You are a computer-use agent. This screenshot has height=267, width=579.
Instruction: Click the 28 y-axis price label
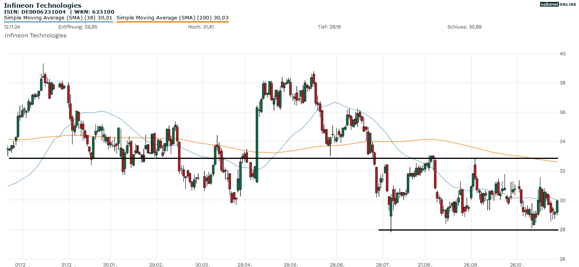click(x=562, y=230)
